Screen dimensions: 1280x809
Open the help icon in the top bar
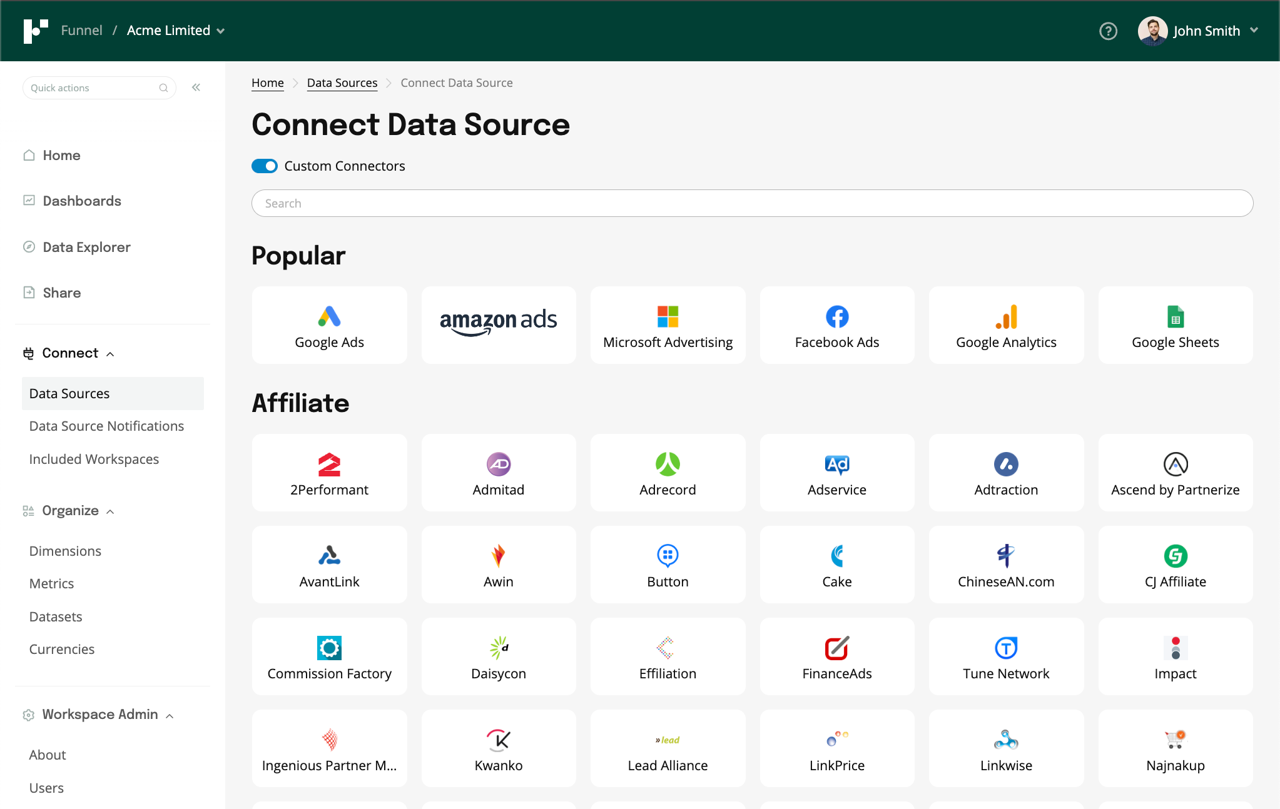(x=1108, y=31)
